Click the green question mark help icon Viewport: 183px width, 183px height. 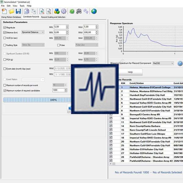[x=72, y=12]
